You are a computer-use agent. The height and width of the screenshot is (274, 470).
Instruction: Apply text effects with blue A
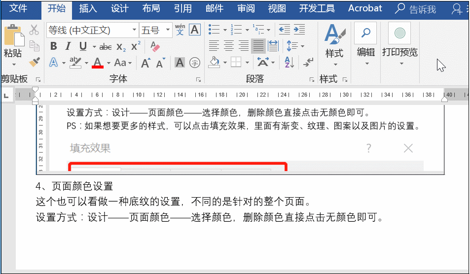pos(54,63)
